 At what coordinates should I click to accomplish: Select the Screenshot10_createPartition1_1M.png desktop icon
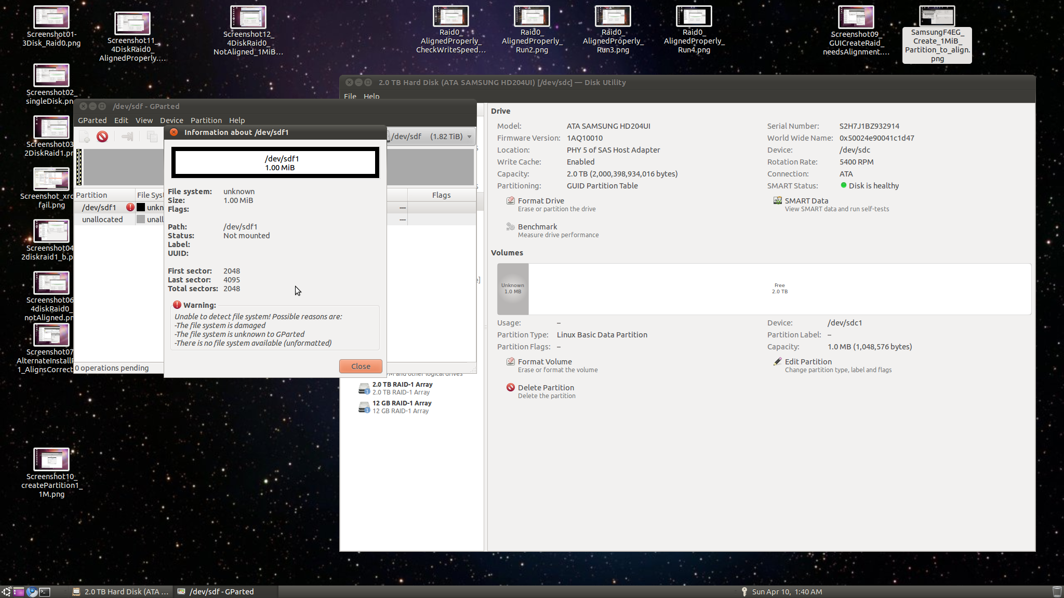click(51, 472)
